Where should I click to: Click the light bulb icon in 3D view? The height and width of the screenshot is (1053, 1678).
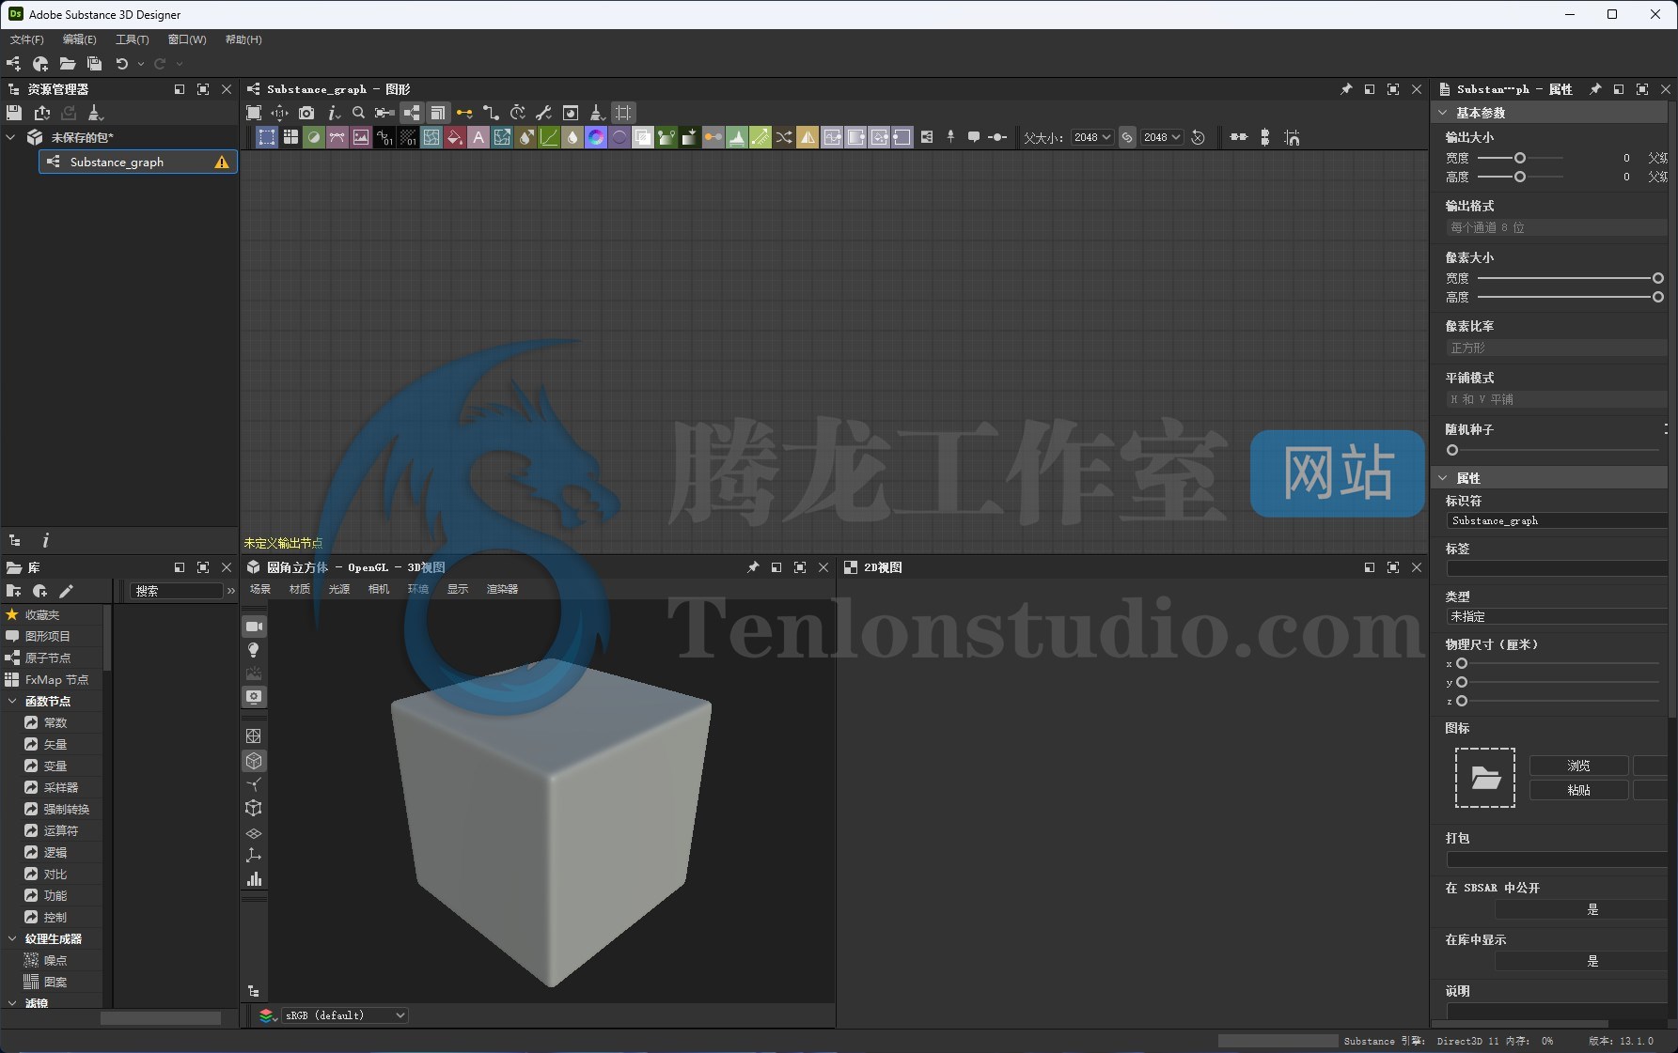tap(254, 650)
